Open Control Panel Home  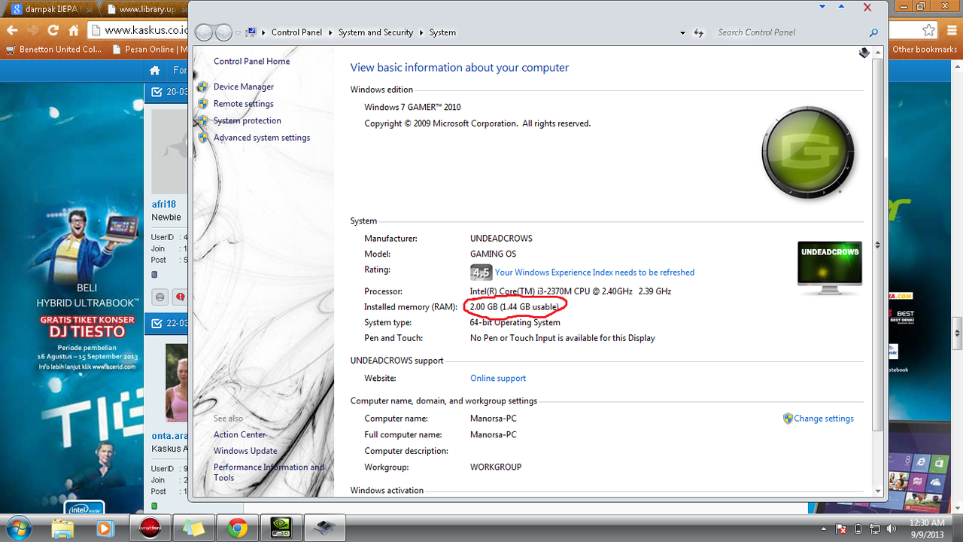tap(251, 62)
